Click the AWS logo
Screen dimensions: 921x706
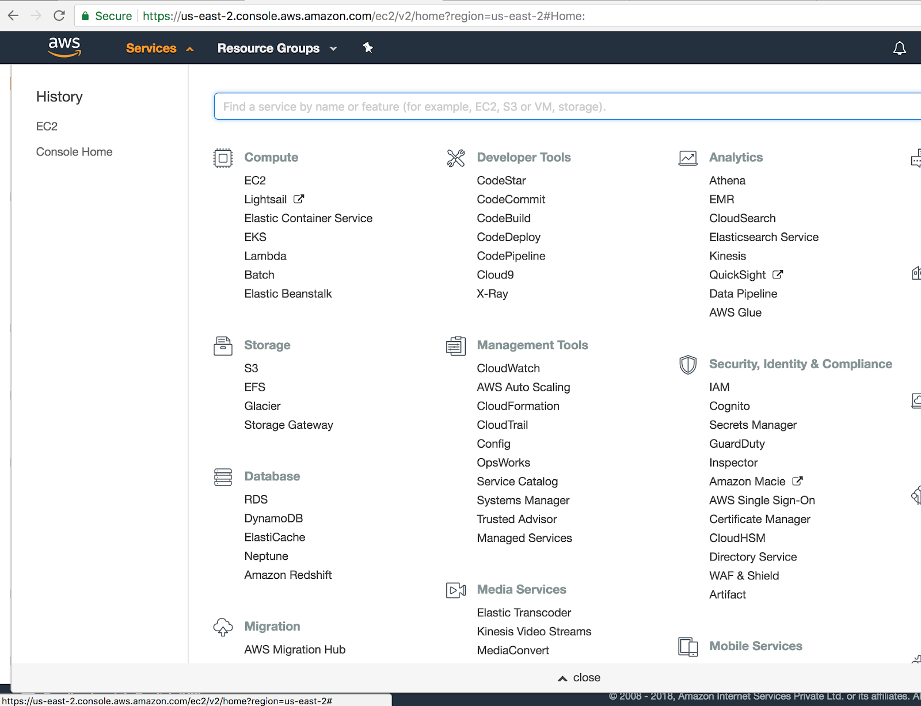point(64,47)
